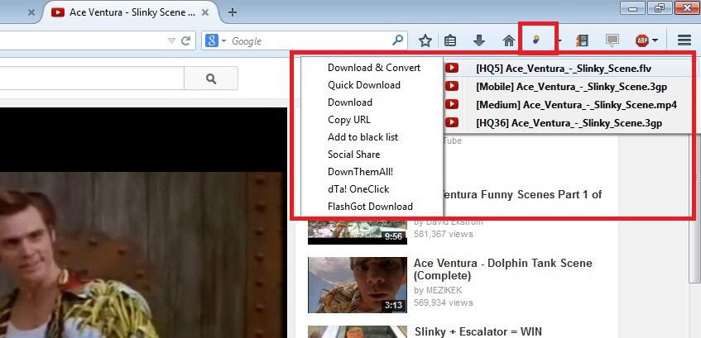Viewport: 701px width, 338px height.
Task: Go to the Home page icon
Action: pos(509,41)
